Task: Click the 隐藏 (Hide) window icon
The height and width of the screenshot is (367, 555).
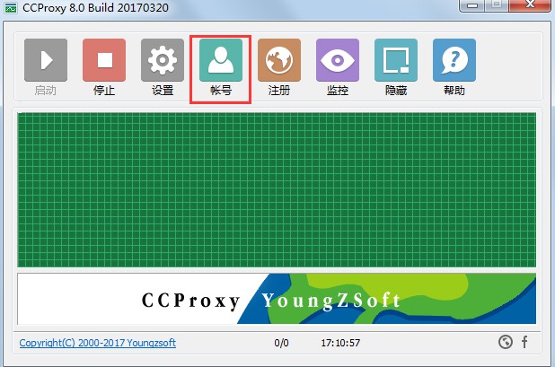Action: 396,60
